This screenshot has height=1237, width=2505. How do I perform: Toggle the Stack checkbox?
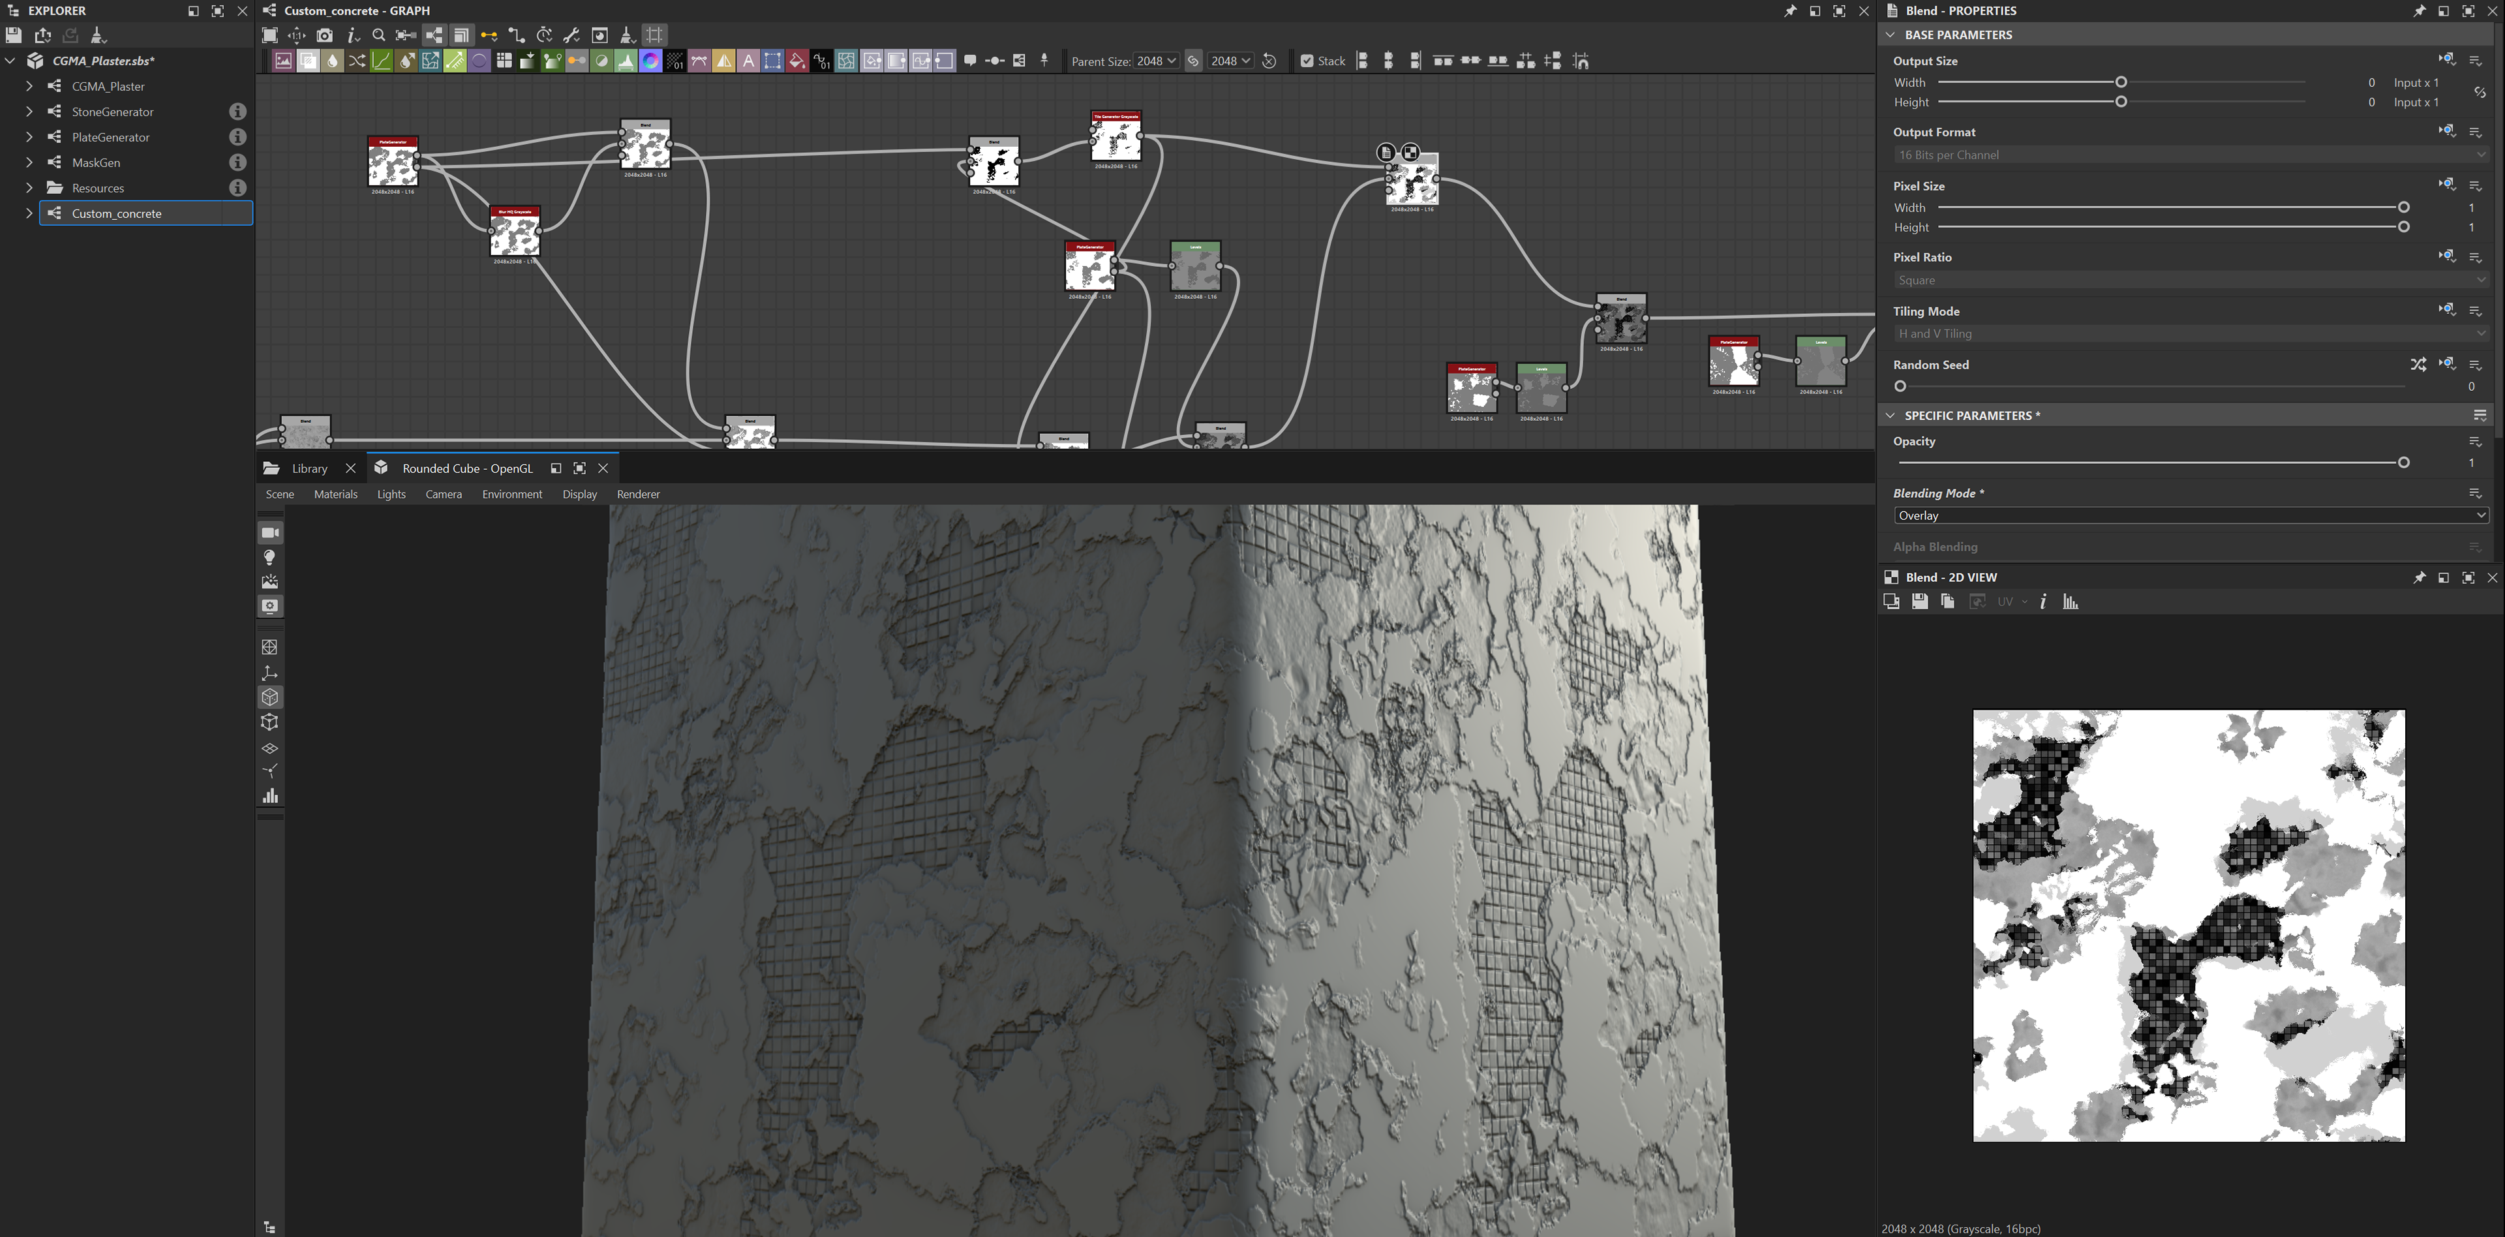click(1307, 61)
